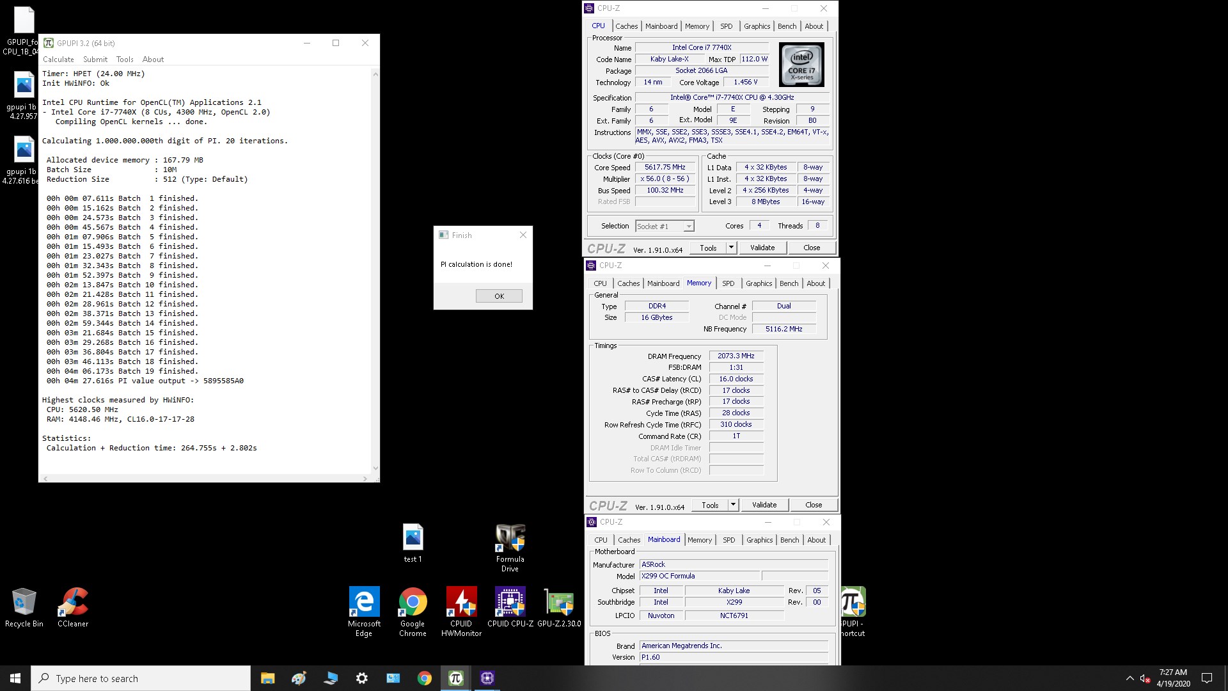This screenshot has width=1228, height=691.
Task: Click the taskbar clock and date
Action: point(1173,678)
